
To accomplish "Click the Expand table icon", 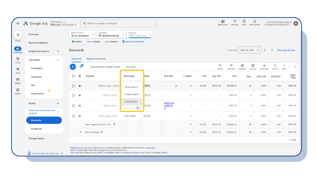I will tap(275, 65).
